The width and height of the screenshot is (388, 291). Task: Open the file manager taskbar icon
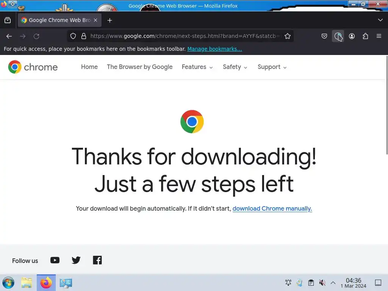[27, 283]
